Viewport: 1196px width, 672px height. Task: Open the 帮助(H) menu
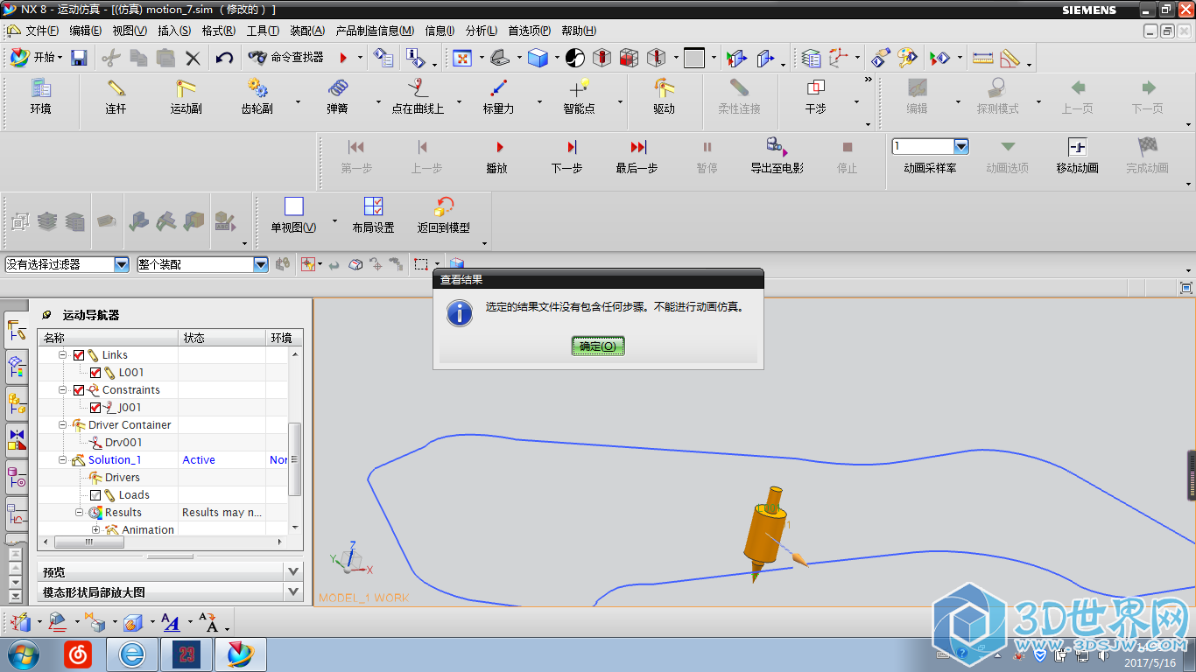(579, 31)
